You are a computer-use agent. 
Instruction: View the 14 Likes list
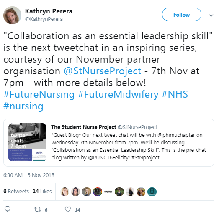pos(42,192)
